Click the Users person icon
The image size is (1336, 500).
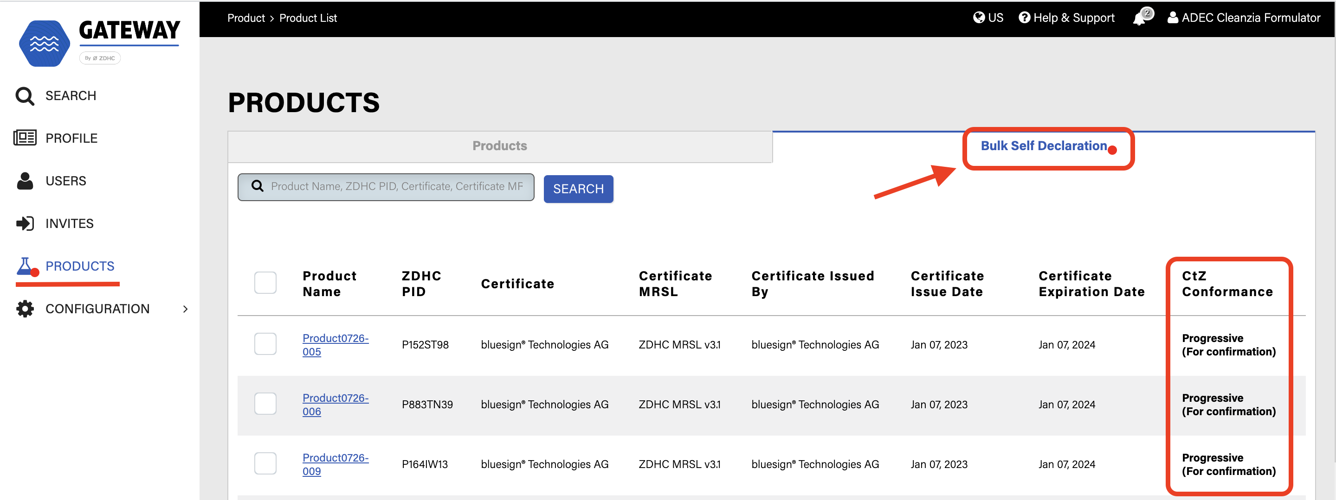(x=25, y=181)
